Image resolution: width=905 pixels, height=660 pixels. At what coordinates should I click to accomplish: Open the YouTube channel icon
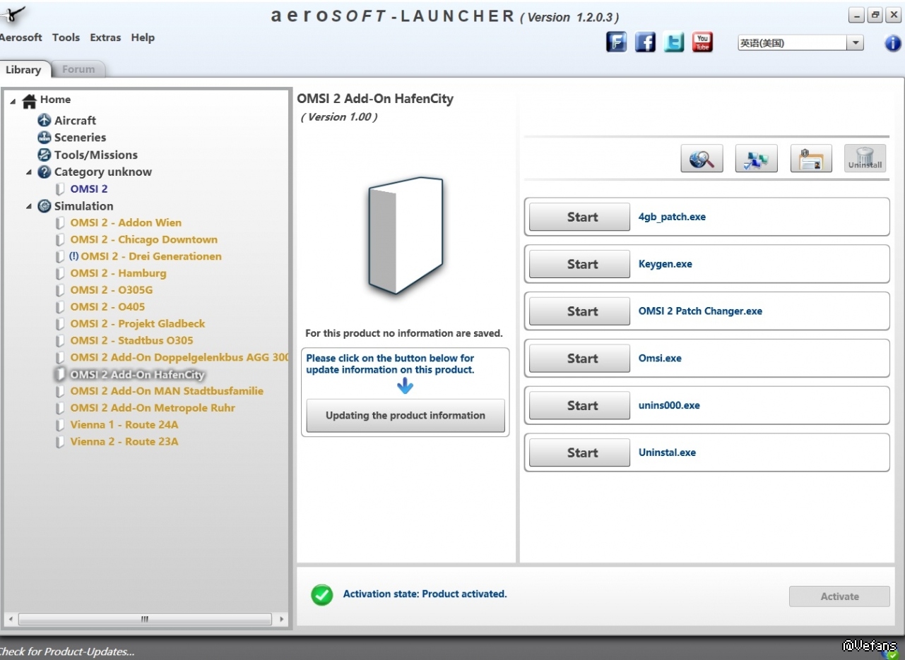(702, 42)
